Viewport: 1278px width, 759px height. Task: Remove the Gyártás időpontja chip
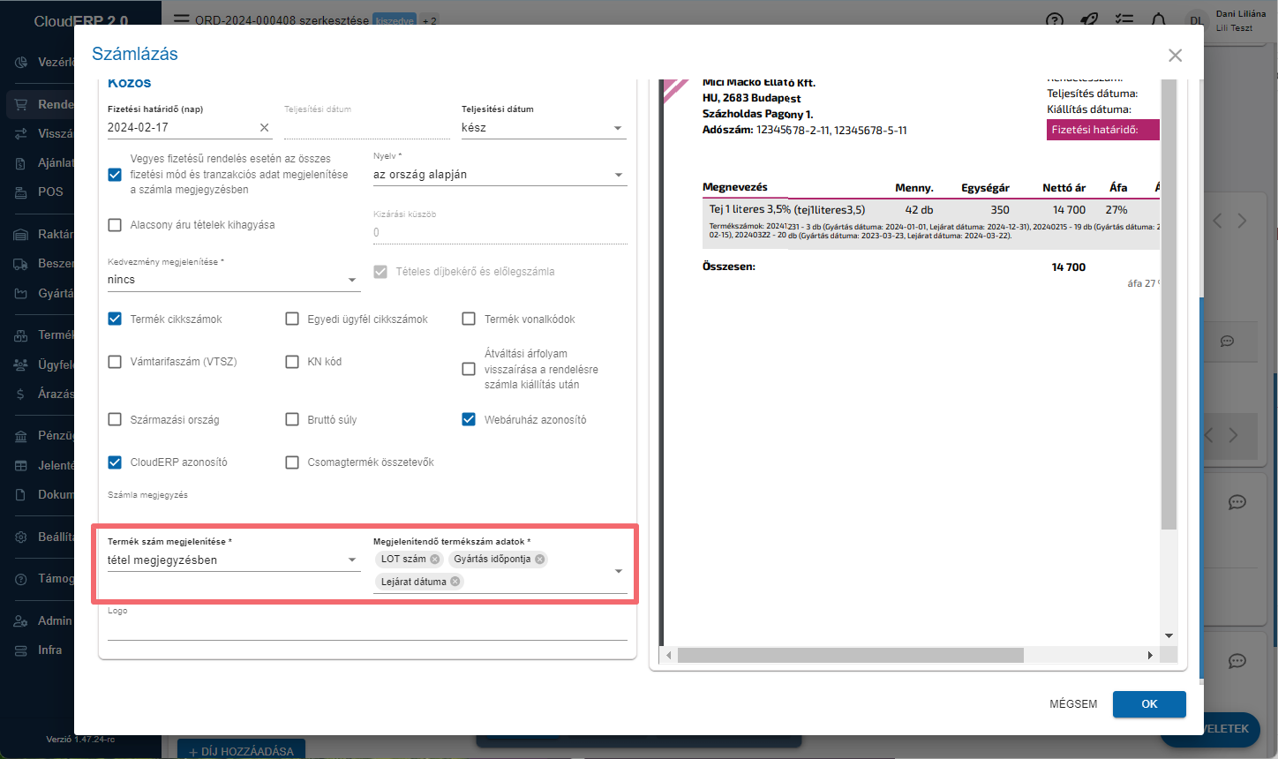coord(539,560)
